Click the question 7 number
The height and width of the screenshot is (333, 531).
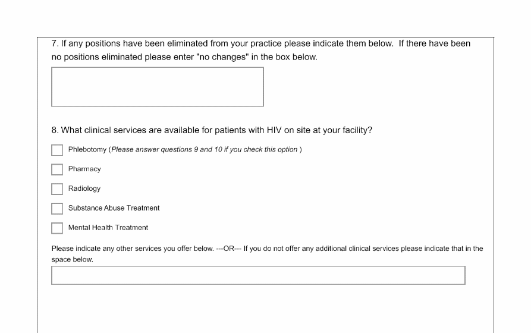[x=55, y=44]
